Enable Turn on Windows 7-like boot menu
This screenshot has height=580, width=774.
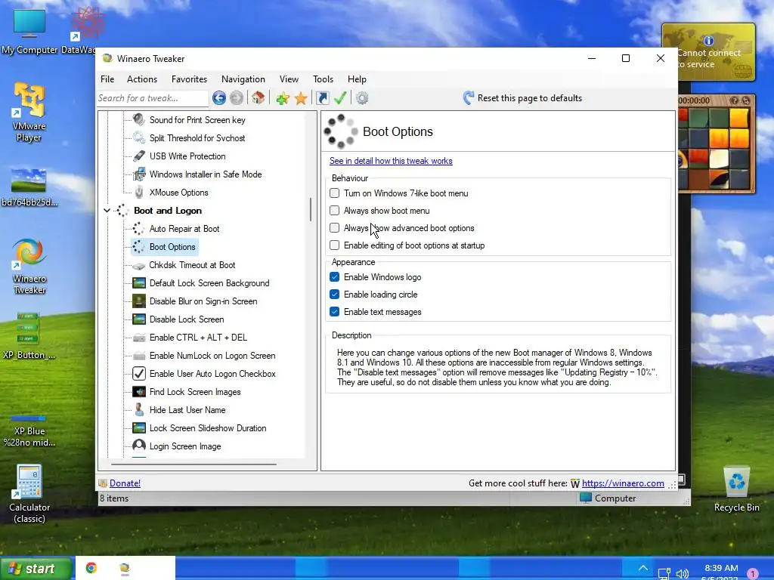coord(335,193)
